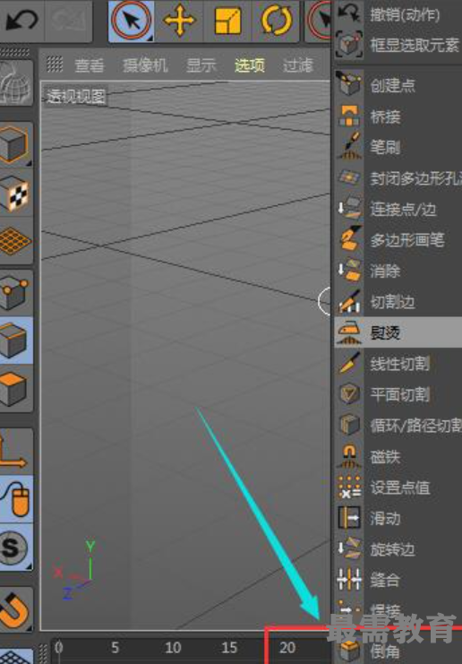This screenshot has width=462, height=664.
Task: Choose 平面切割 tool
Action: [398, 394]
